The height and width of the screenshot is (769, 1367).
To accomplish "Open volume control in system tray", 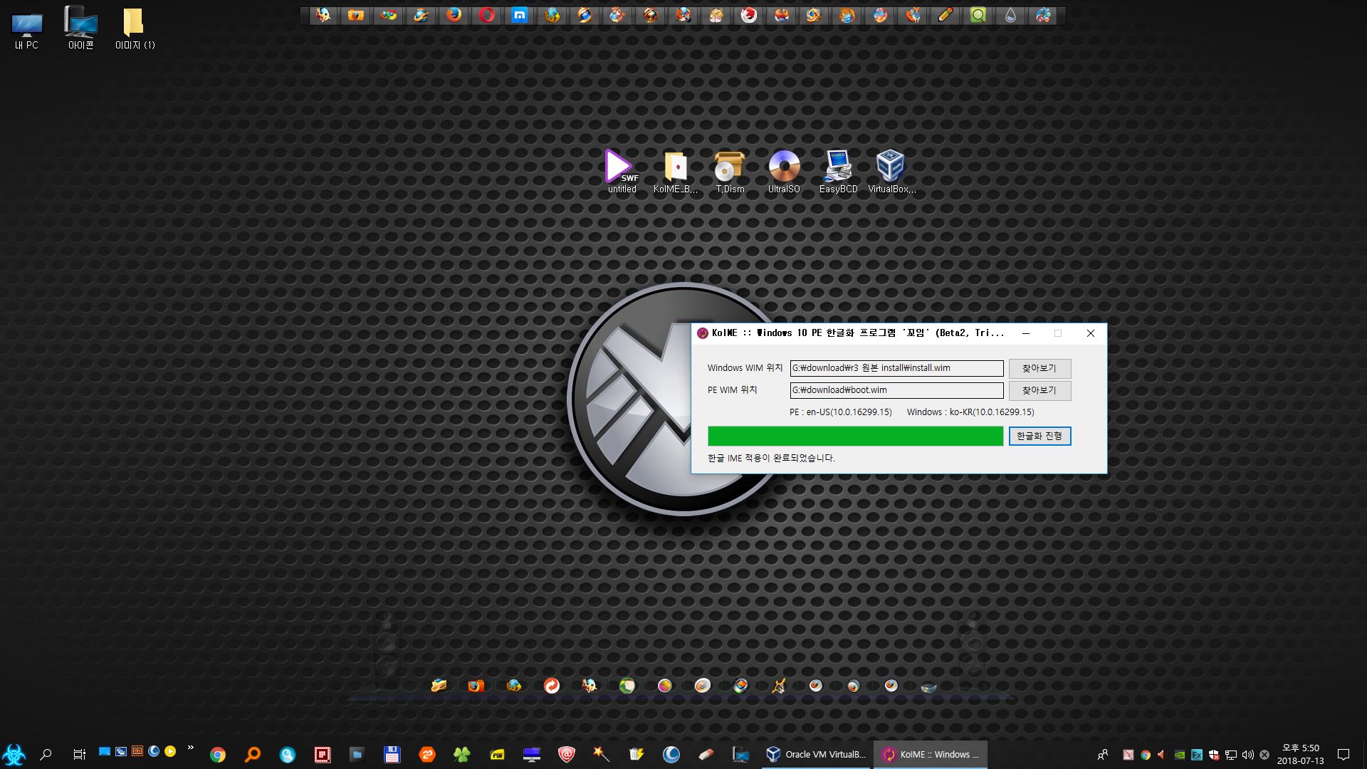I will tap(1247, 755).
